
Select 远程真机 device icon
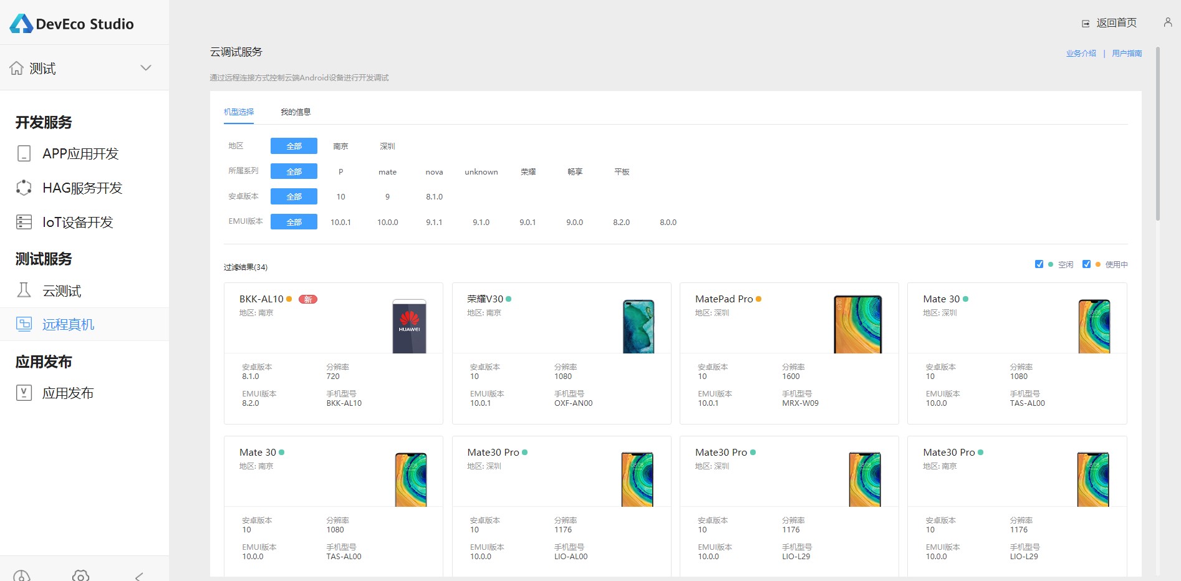click(24, 324)
